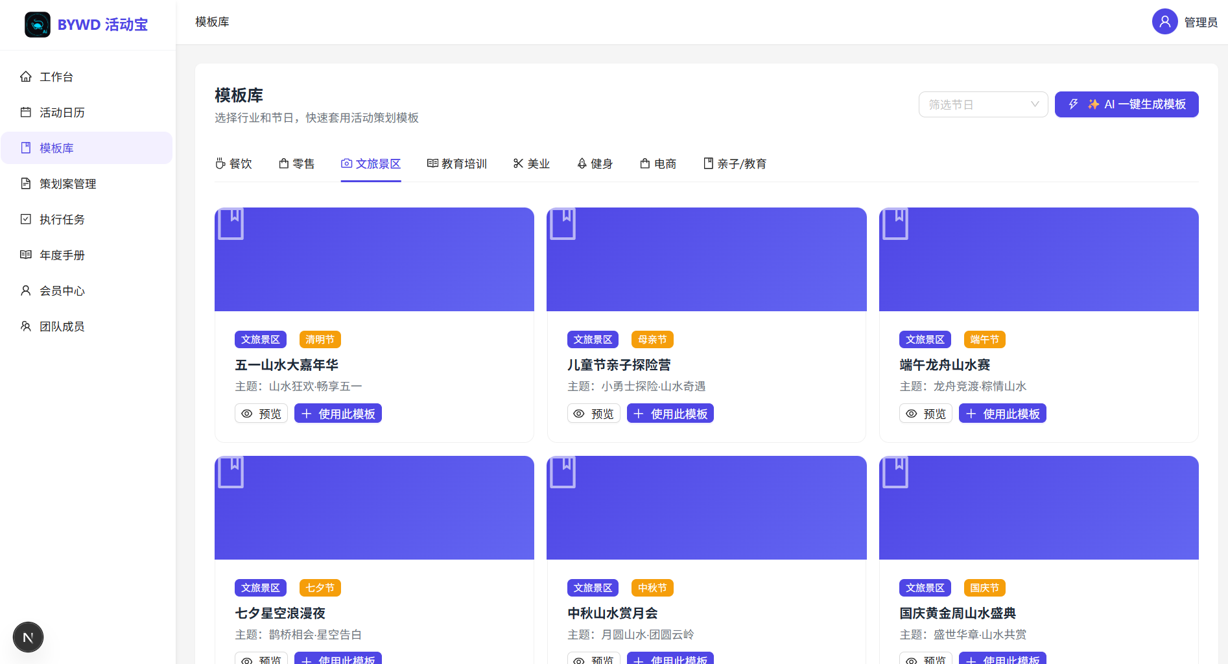Open 团队成员 sidebar item
1228x664 pixels.
tap(87, 326)
